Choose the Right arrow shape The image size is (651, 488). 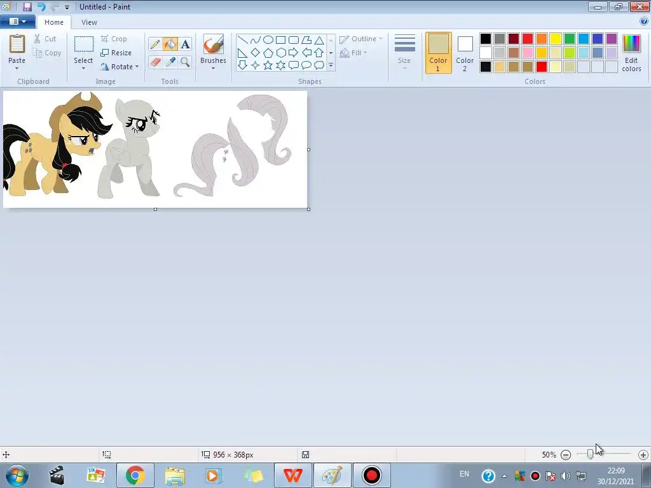coord(294,53)
